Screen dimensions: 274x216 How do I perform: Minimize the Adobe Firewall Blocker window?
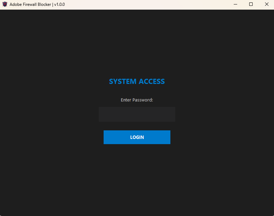235,4
